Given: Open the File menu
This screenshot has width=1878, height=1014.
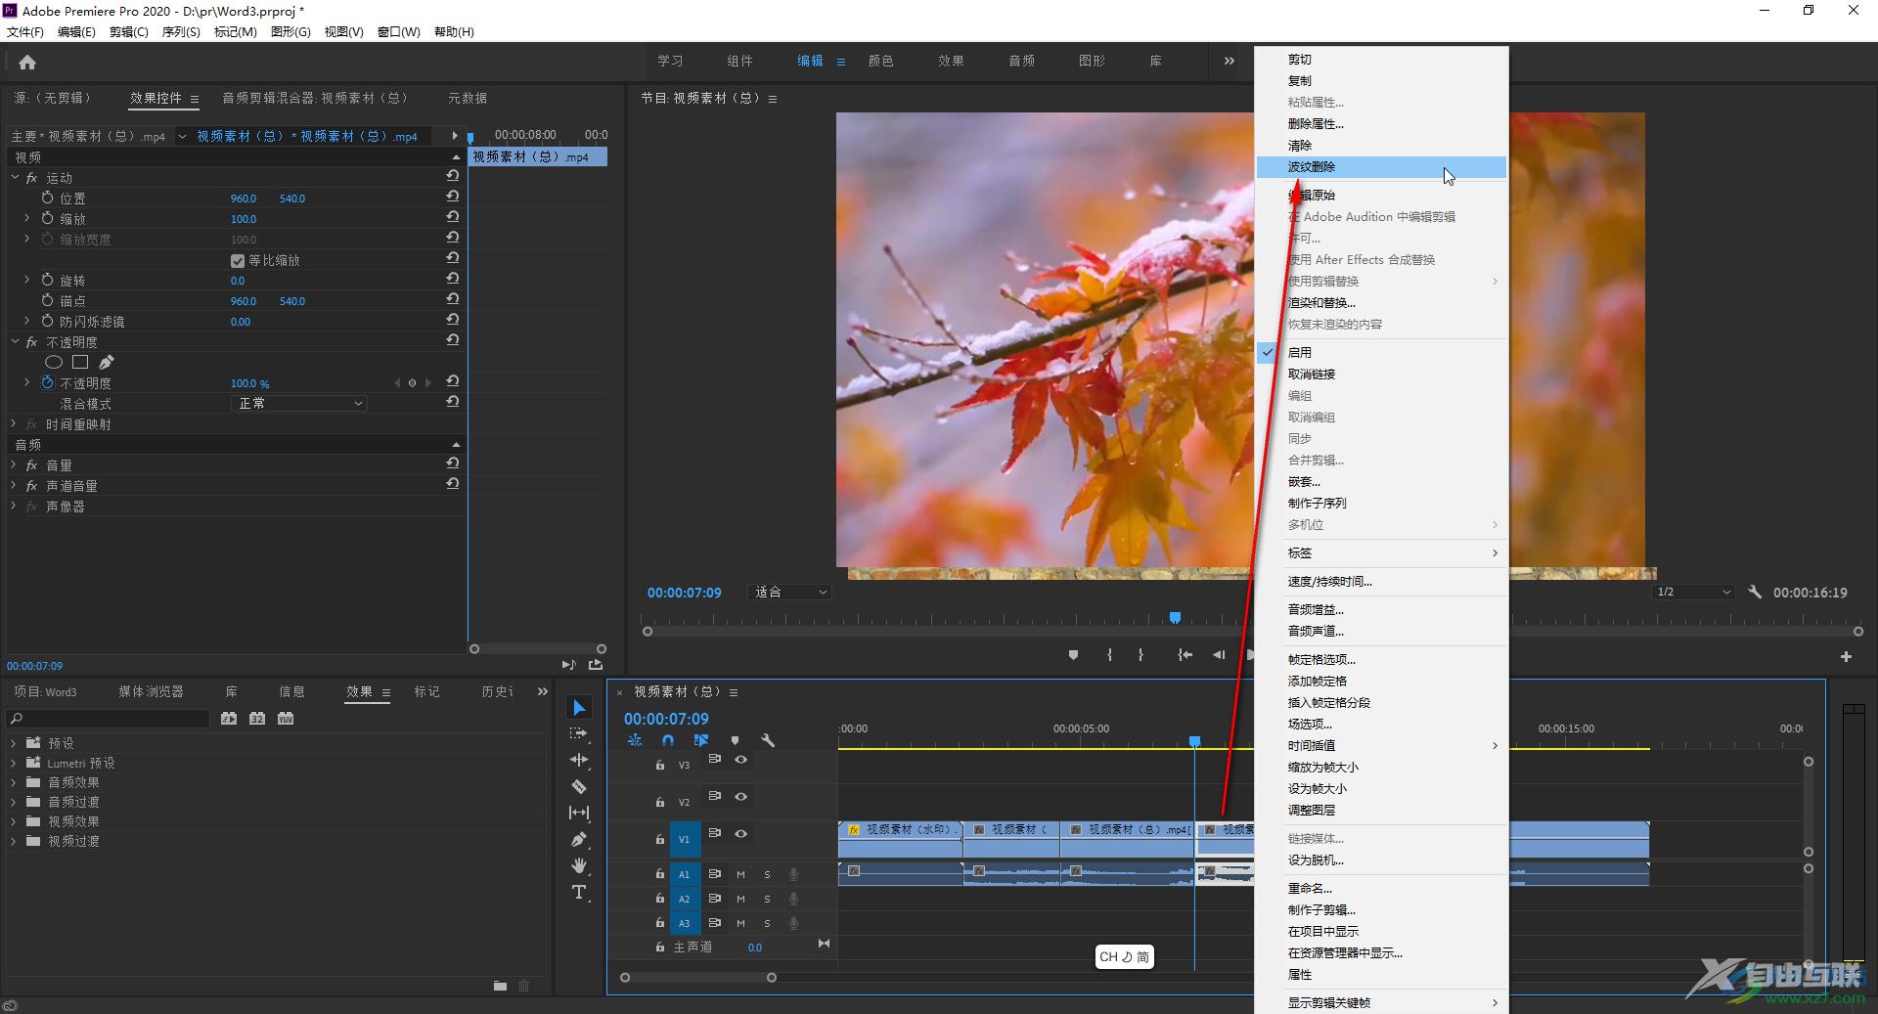Looking at the screenshot, I should tap(25, 31).
